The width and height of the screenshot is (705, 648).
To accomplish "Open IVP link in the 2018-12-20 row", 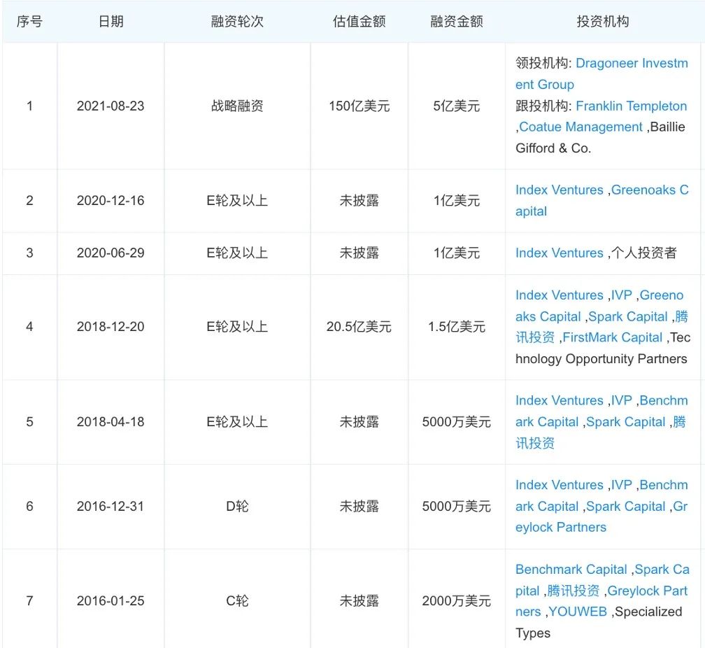I will coord(621,295).
